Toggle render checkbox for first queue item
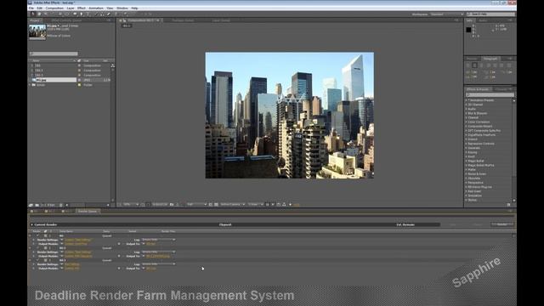The height and width of the screenshot is (306, 544). tap(37, 236)
